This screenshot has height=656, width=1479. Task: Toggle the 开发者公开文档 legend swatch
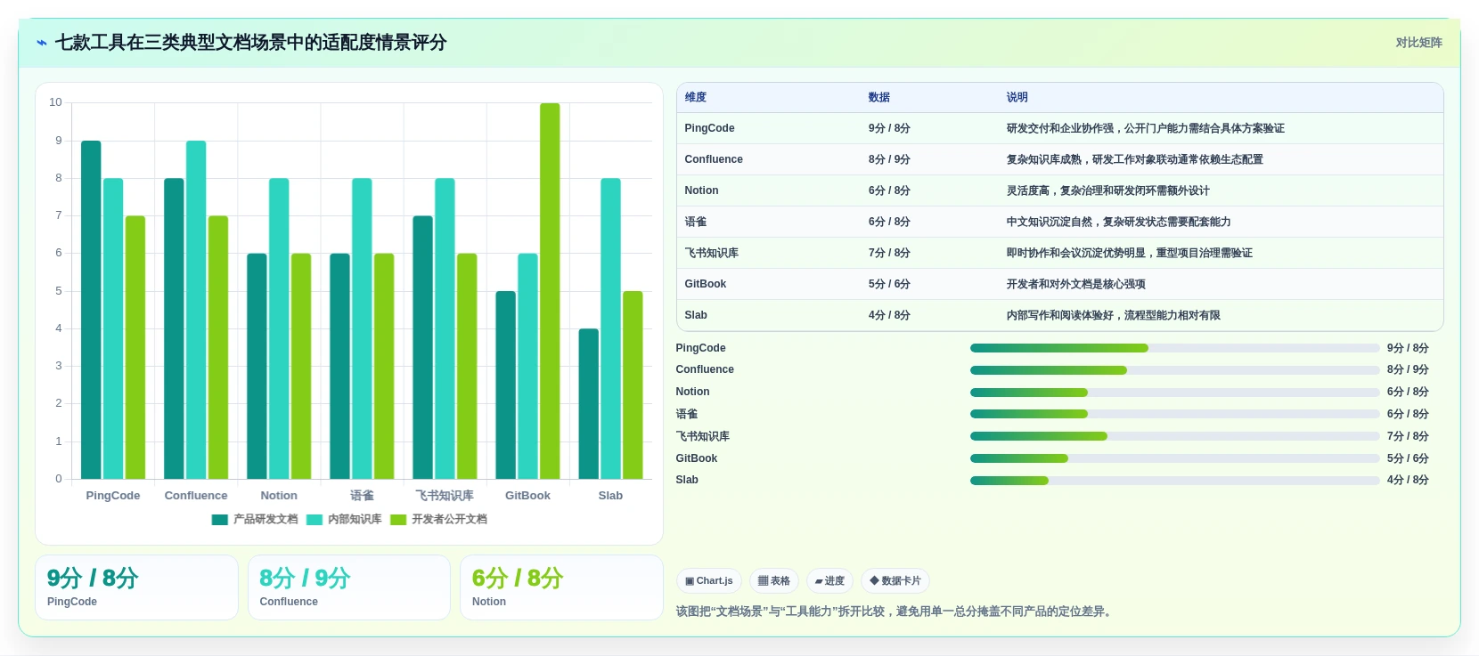click(398, 520)
